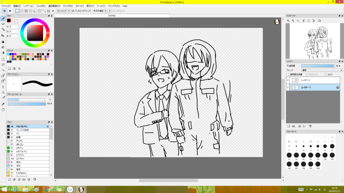Viewport: 344px width, 193px height.
Task: Zoom out using Navigator magnifier icon
Action: tap(293, 21)
